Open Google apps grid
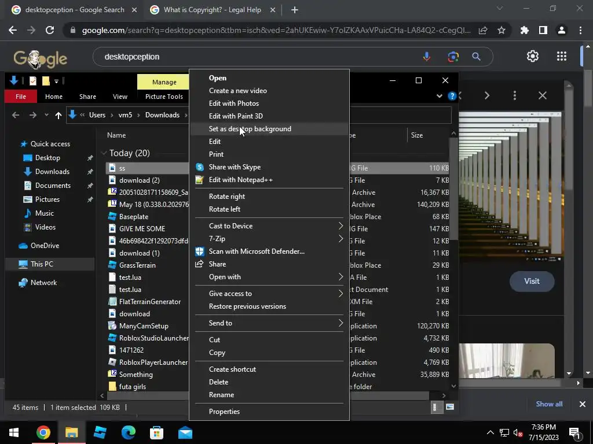 562,56
